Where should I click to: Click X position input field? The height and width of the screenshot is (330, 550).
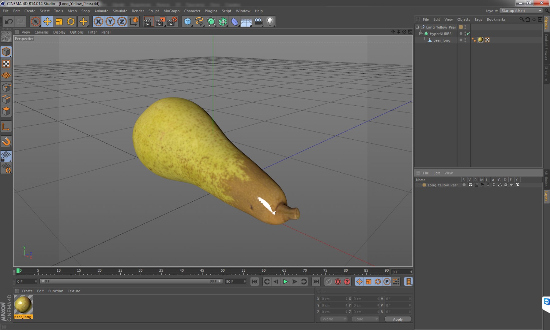pyautogui.click(x=334, y=299)
